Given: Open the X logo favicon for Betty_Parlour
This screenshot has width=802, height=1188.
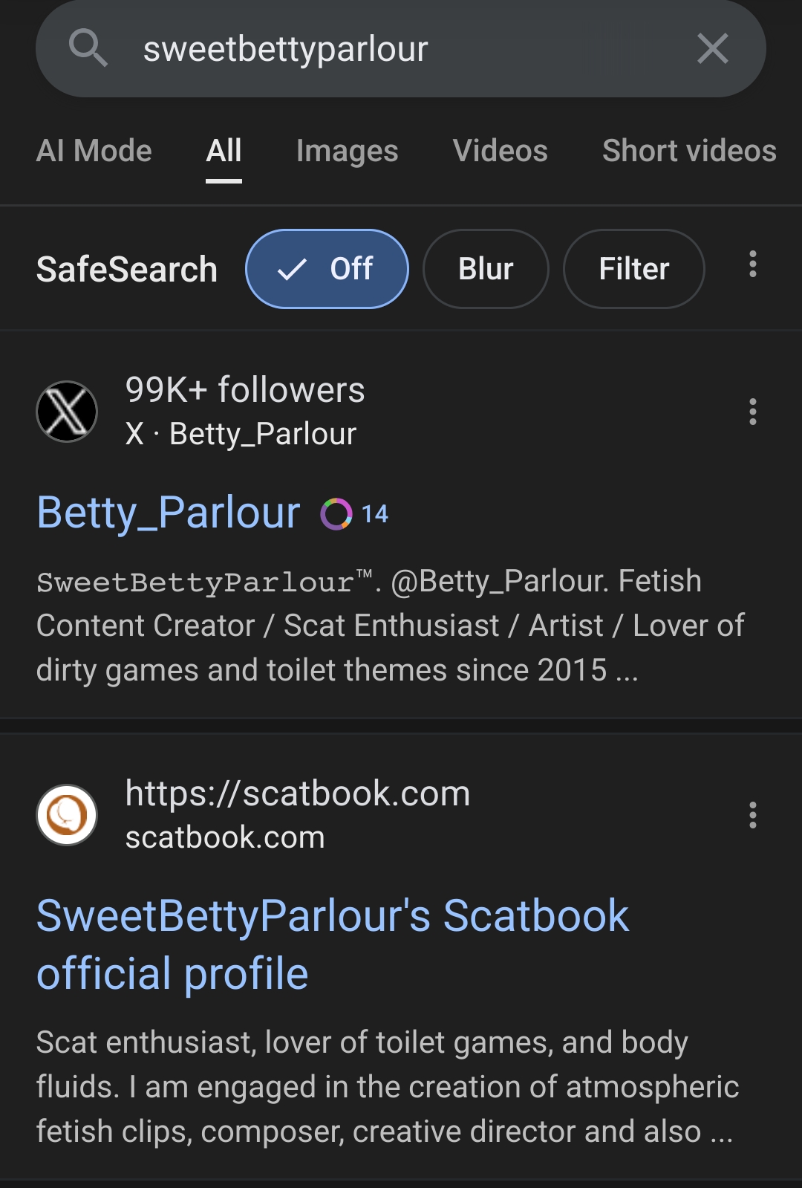Looking at the screenshot, I should point(67,412).
